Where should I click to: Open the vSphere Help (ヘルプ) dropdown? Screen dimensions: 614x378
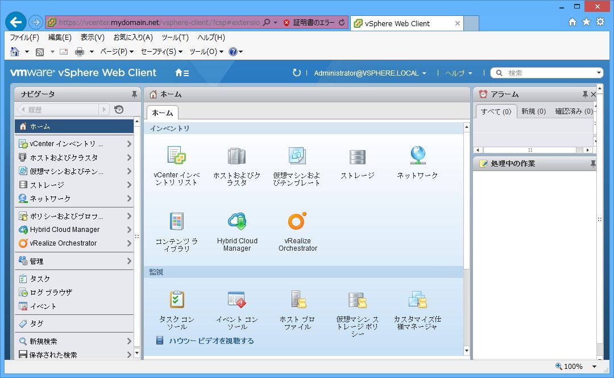[x=459, y=73]
